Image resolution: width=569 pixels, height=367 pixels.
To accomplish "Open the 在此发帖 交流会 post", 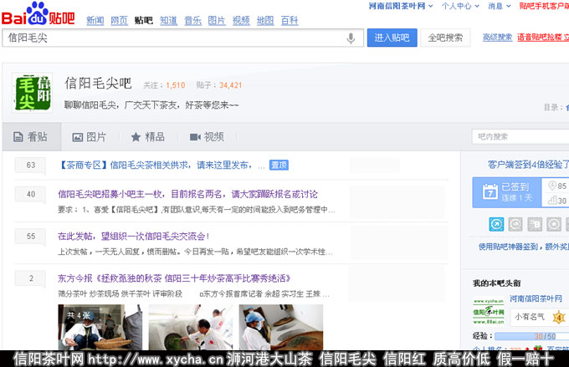I will pyautogui.click(x=134, y=237).
